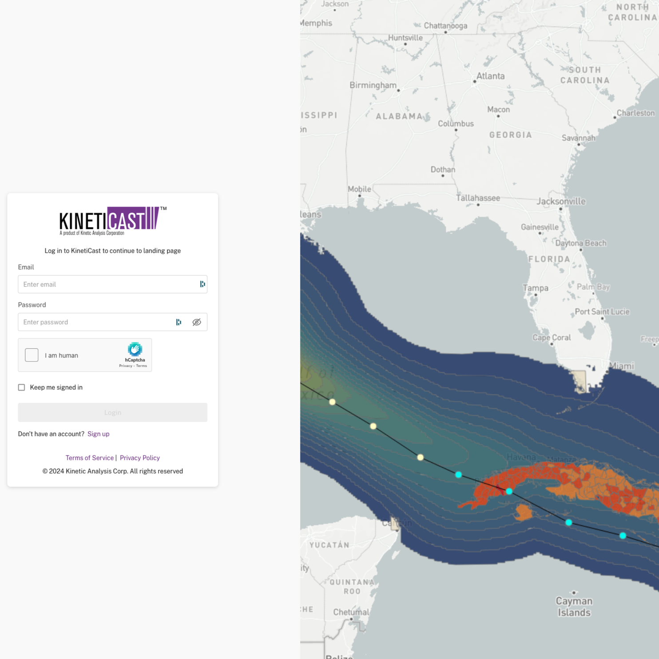Click the "Chetumal" label on the map

pos(351,612)
